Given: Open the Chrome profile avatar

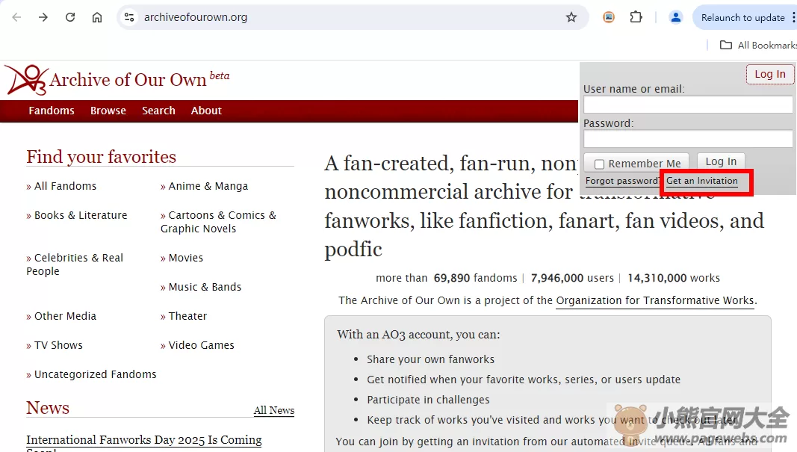Looking at the screenshot, I should tap(675, 17).
